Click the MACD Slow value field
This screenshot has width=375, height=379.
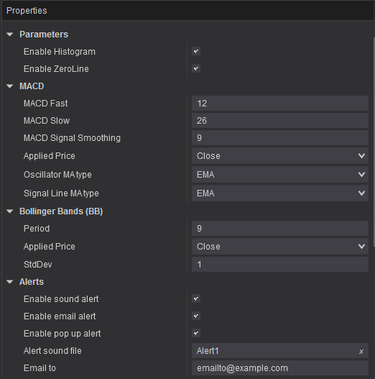[x=280, y=121]
